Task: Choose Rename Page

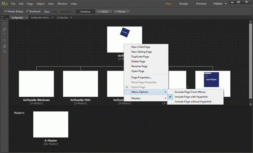Action: (146, 66)
